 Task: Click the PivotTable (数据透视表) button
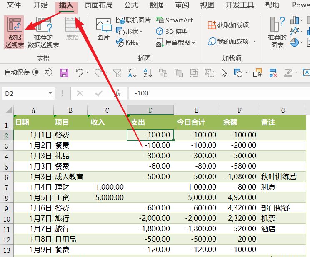point(14,32)
